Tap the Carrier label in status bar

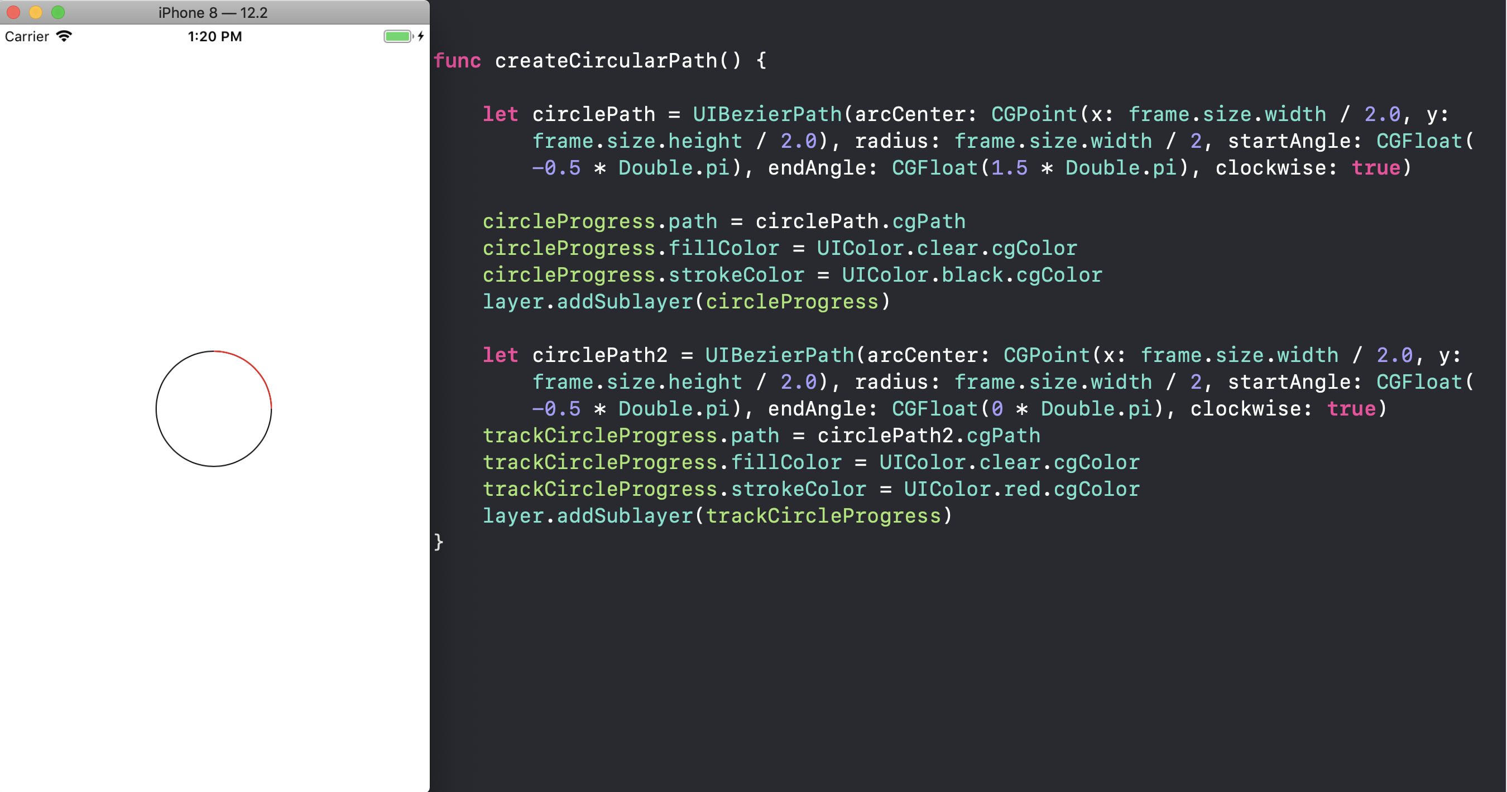point(27,36)
